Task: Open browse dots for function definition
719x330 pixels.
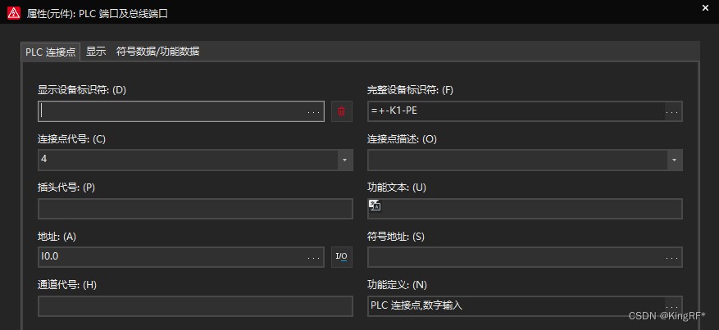Action: pos(672,306)
